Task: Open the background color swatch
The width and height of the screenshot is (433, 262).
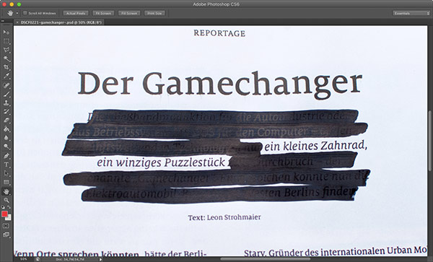Action: (x=9, y=218)
